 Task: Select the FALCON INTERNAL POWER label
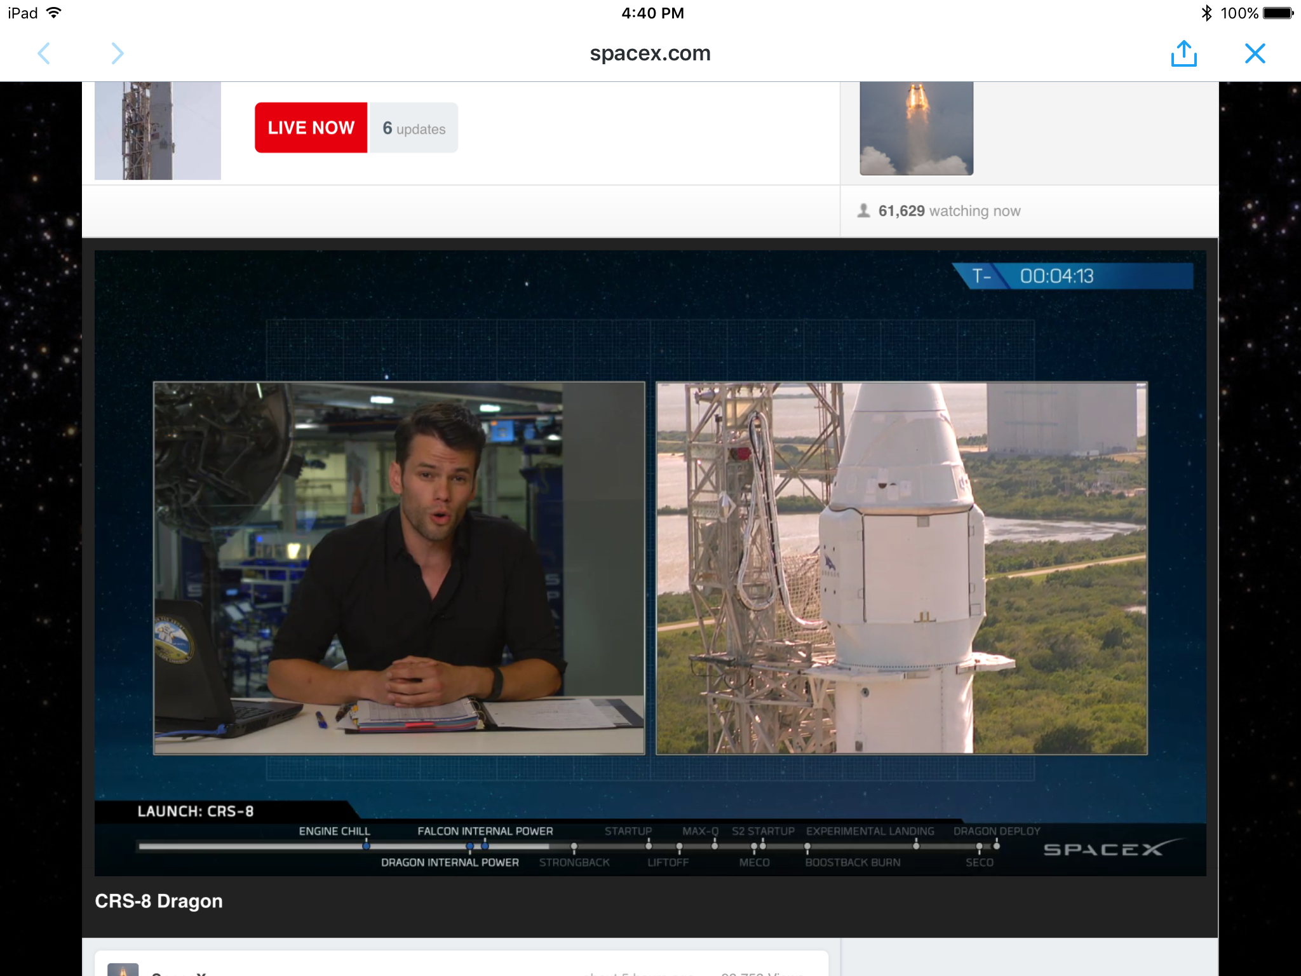coord(485,831)
